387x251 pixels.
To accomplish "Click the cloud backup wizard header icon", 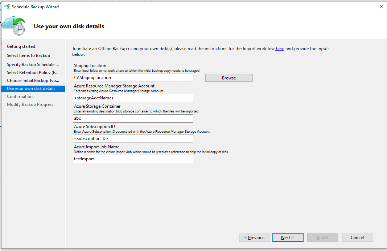I will 14,25.
